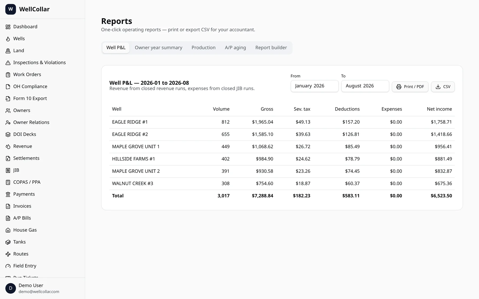479x299 pixels.
Task: Click the Dashboard icon in the sidebar
Action: 8,27
